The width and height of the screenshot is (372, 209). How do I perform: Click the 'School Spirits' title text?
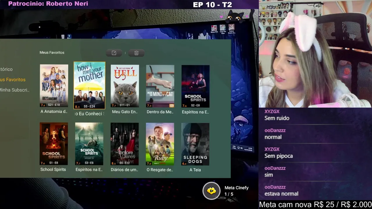[53, 170]
